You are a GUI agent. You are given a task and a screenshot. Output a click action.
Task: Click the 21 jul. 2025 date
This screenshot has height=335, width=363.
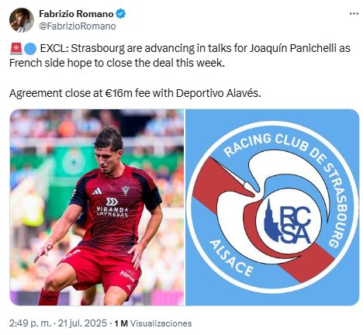(82, 323)
